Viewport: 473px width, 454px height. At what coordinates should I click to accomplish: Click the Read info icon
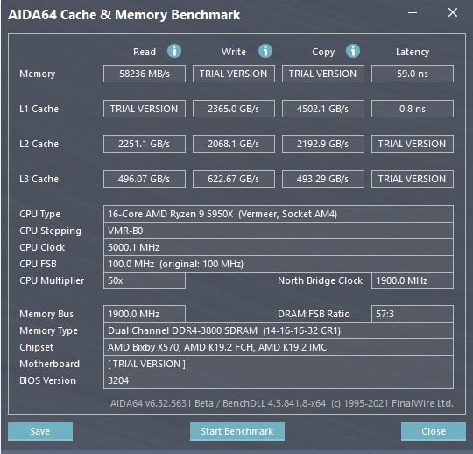point(174,51)
